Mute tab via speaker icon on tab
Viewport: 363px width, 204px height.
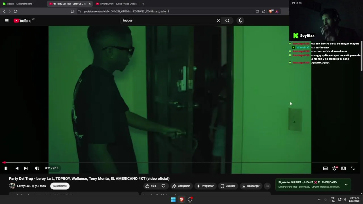(54, 4)
